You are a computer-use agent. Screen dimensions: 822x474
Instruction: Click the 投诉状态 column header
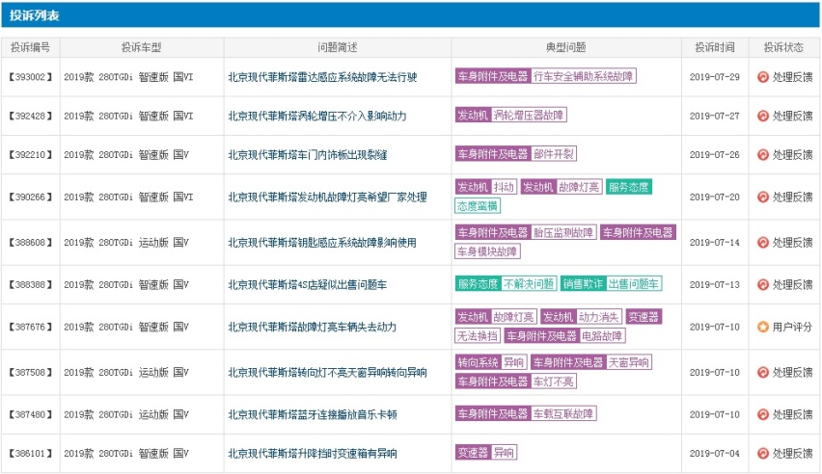click(x=783, y=47)
